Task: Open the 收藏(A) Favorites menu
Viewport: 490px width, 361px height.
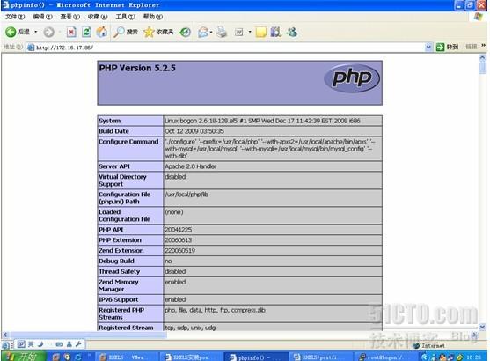Action: 98,17
